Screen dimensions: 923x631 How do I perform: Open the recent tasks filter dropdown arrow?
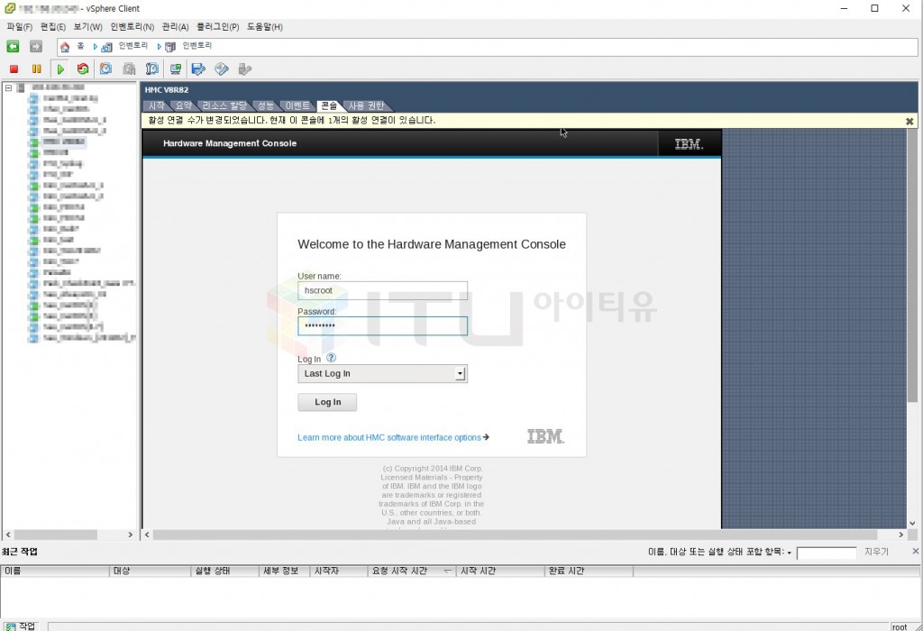790,553
